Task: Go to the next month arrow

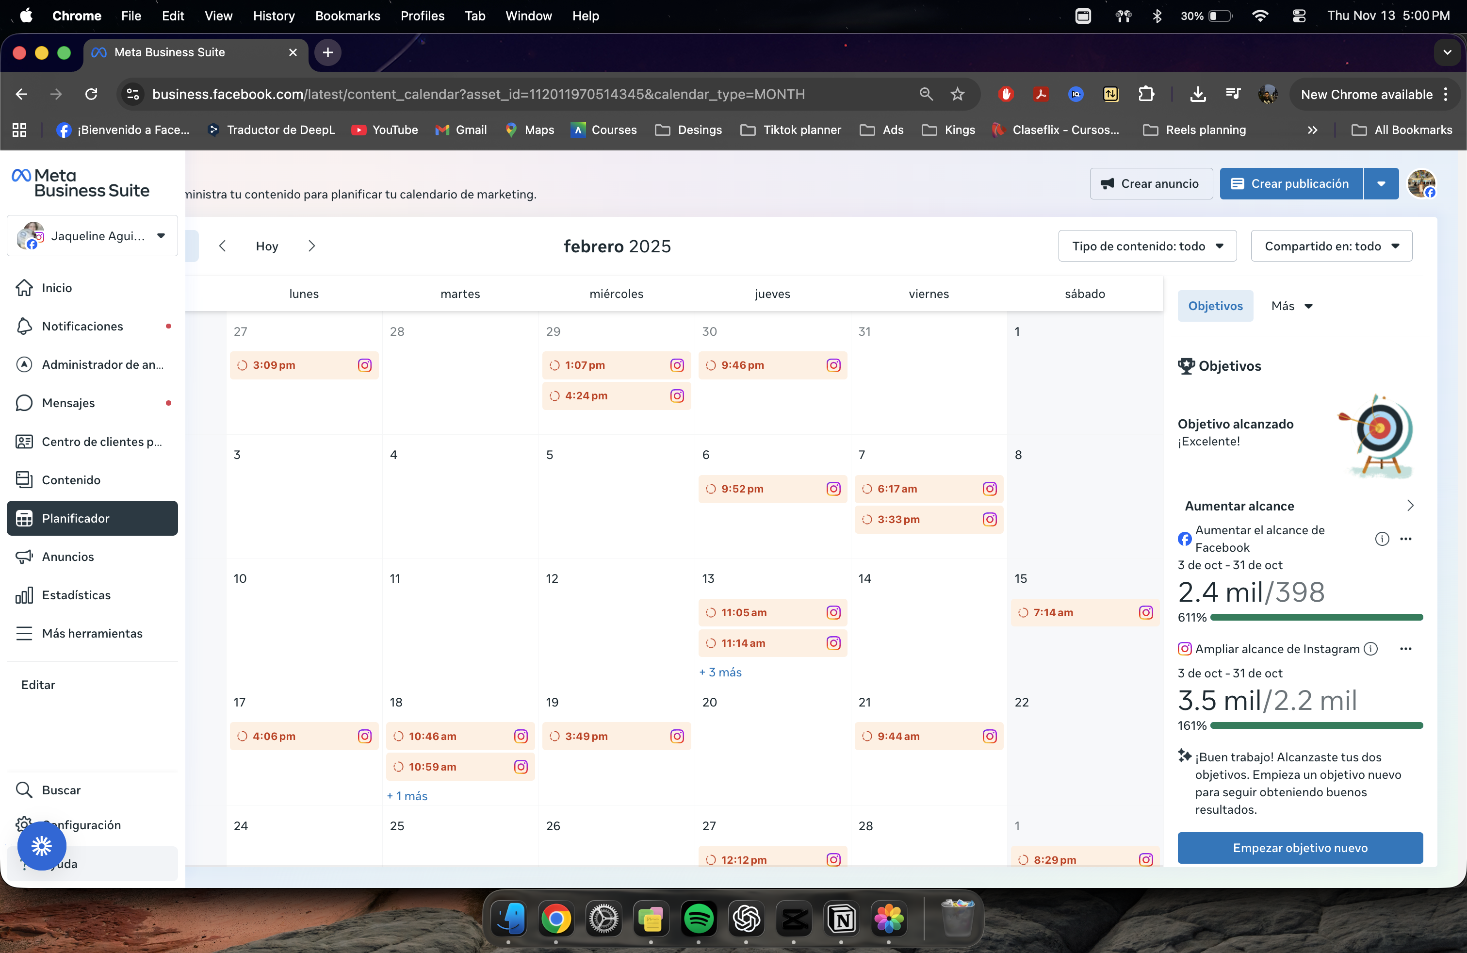Action: (x=311, y=246)
